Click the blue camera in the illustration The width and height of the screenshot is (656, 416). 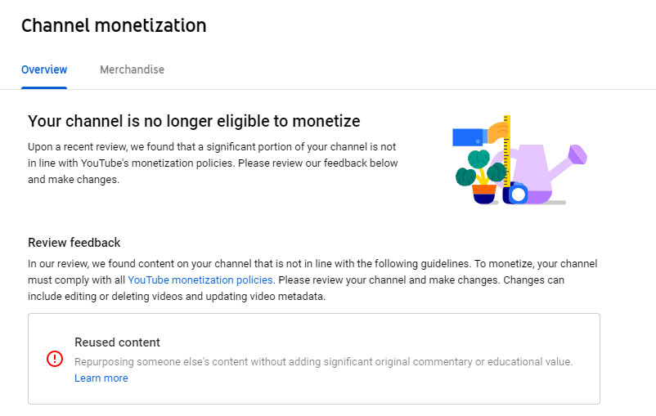(517, 195)
